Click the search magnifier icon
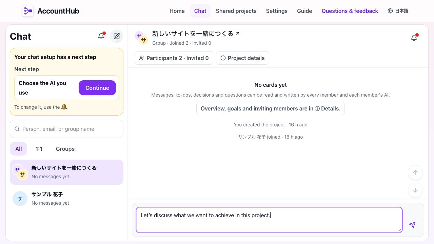This screenshot has width=434, height=244. pos(17,129)
